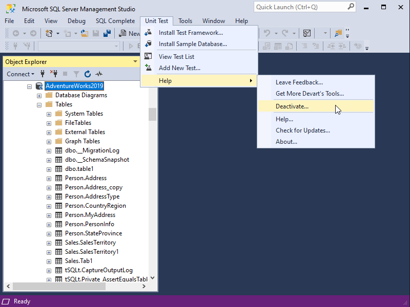Select Deactivate... in the Help submenu
Screen dimensions: 410x307
pos(316,106)
